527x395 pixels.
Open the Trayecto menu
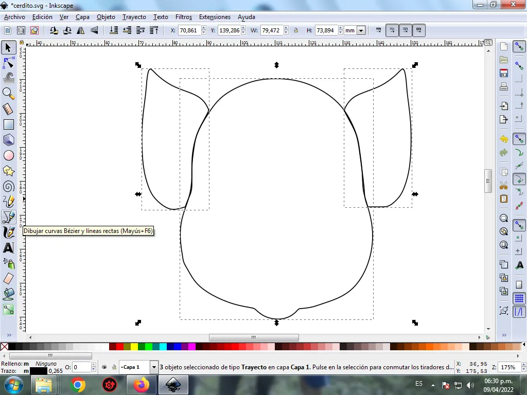pos(134,17)
